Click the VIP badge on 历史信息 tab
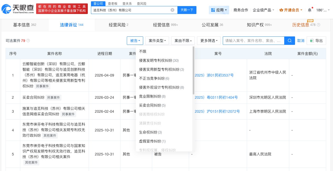 pyautogui.click(x=311, y=21)
